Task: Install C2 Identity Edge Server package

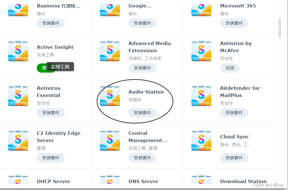Action: (51, 158)
